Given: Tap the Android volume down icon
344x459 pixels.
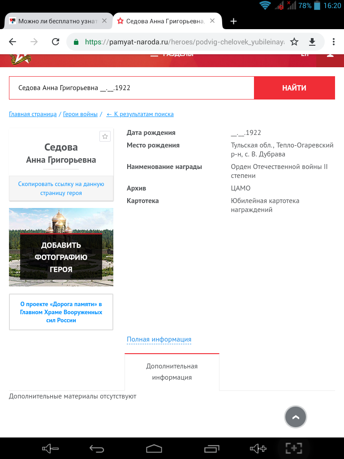Looking at the screenshot, I should pos(50,448).
